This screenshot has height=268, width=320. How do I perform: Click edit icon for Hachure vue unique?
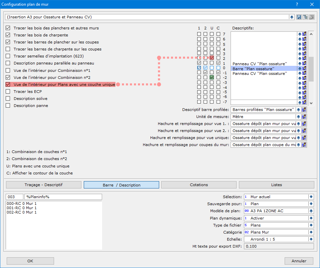point(304,138)
